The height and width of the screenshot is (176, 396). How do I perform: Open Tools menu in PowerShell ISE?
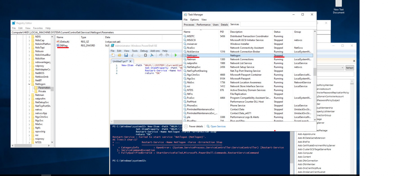pos(135,51)
